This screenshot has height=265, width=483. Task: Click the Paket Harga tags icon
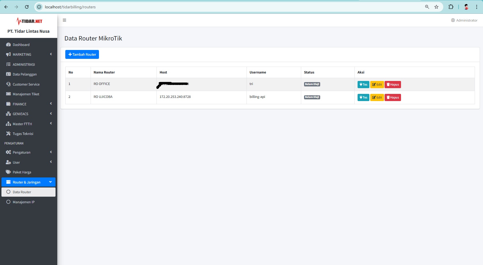pyautogui.click(x=8, y=172)
